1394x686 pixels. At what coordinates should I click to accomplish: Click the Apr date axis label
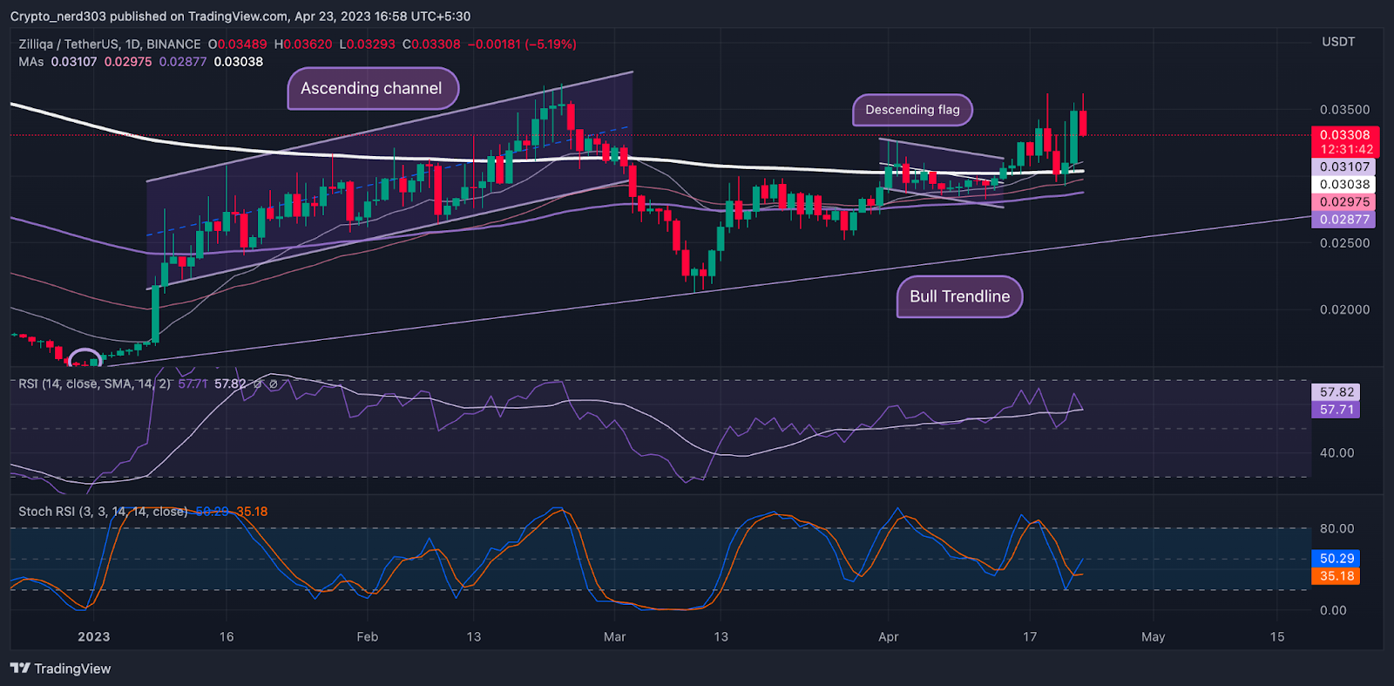click(889, 637)
